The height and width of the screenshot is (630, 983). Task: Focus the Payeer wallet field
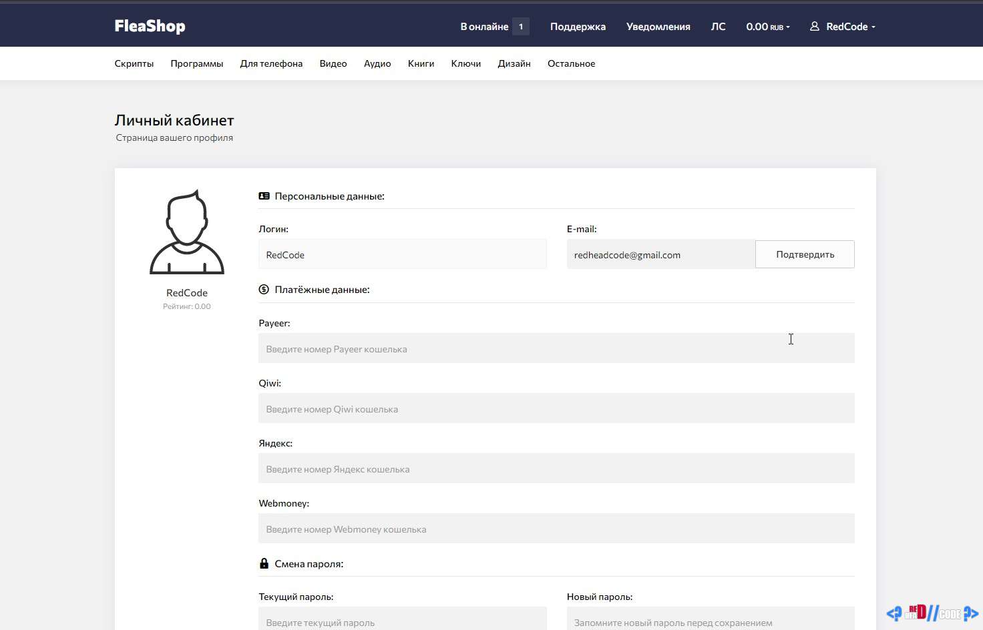556,348
